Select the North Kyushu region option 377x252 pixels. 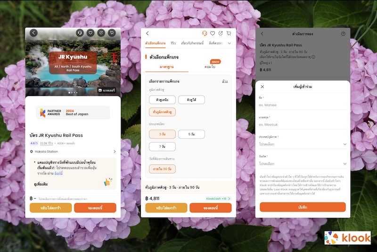click(x=162, y=100)
